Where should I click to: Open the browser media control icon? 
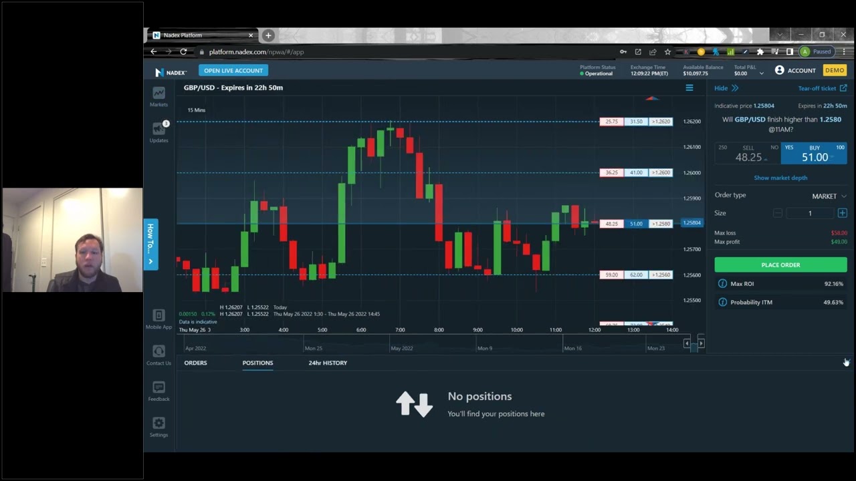(774, 51)
